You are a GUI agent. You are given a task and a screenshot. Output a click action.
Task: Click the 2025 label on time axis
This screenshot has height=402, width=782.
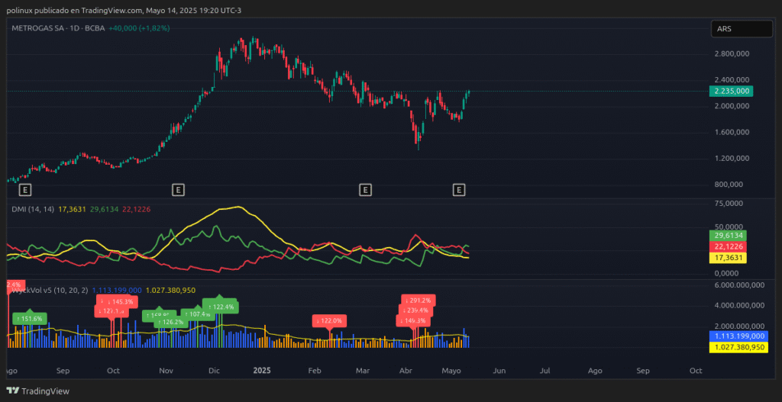click(263, 371)
